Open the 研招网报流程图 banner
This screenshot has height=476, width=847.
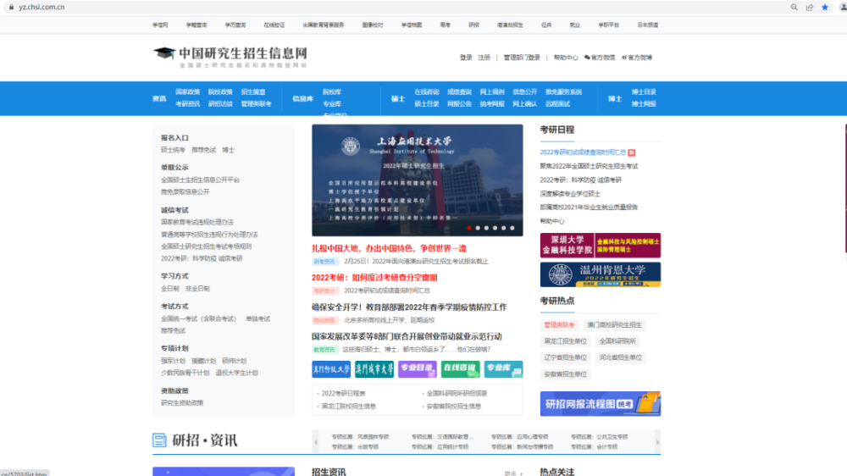[601, 404]
